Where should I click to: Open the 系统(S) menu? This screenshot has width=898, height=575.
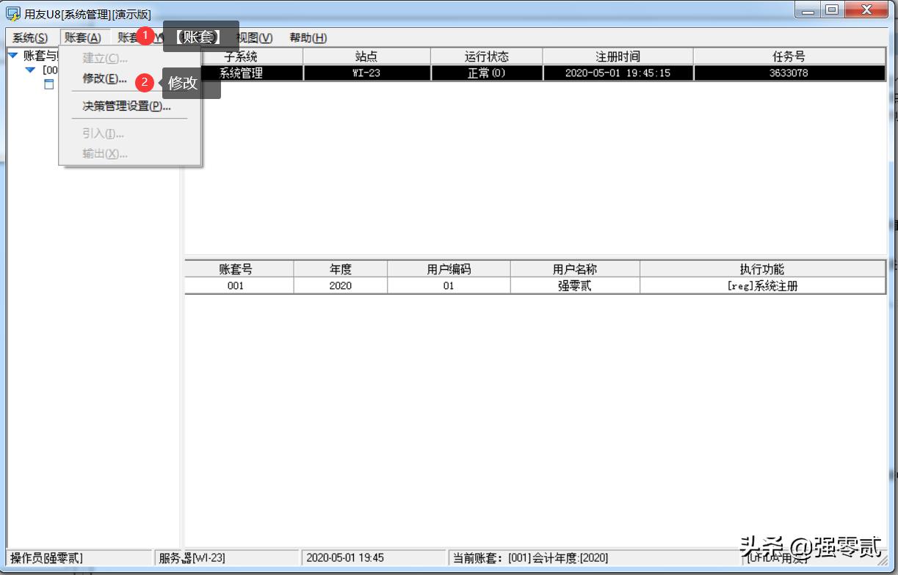30,38
